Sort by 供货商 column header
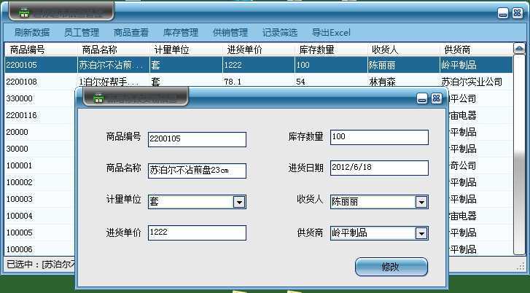Viewport: 530px width, 293px height. [x=476, y=50]
